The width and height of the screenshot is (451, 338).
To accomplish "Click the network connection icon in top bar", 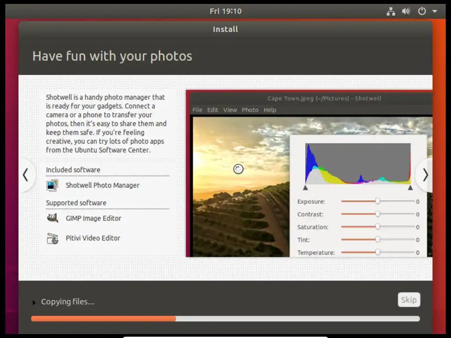I will 391,11.
